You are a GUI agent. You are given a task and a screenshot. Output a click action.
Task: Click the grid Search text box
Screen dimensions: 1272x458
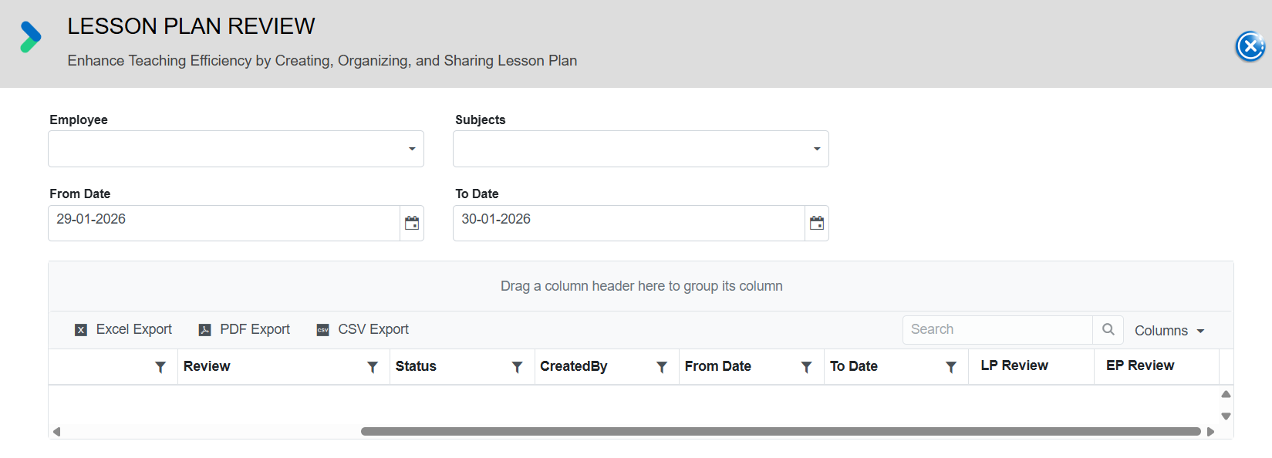(997, 329)
